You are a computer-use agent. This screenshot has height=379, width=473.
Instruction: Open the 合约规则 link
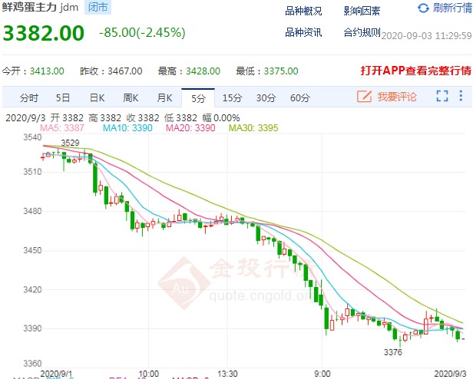[x=362, y=32]
